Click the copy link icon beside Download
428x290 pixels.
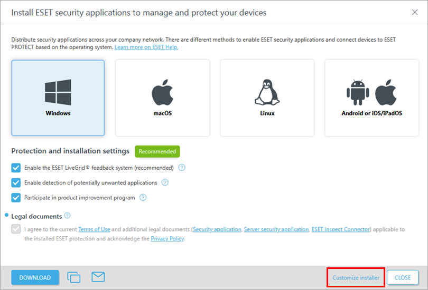click(74, 277)
